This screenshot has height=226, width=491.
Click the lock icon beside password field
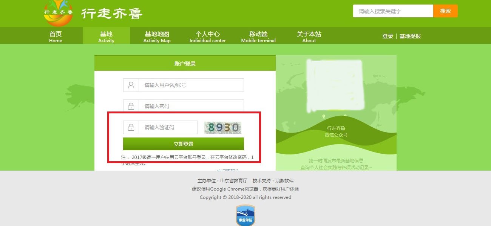tap(131, 106)
